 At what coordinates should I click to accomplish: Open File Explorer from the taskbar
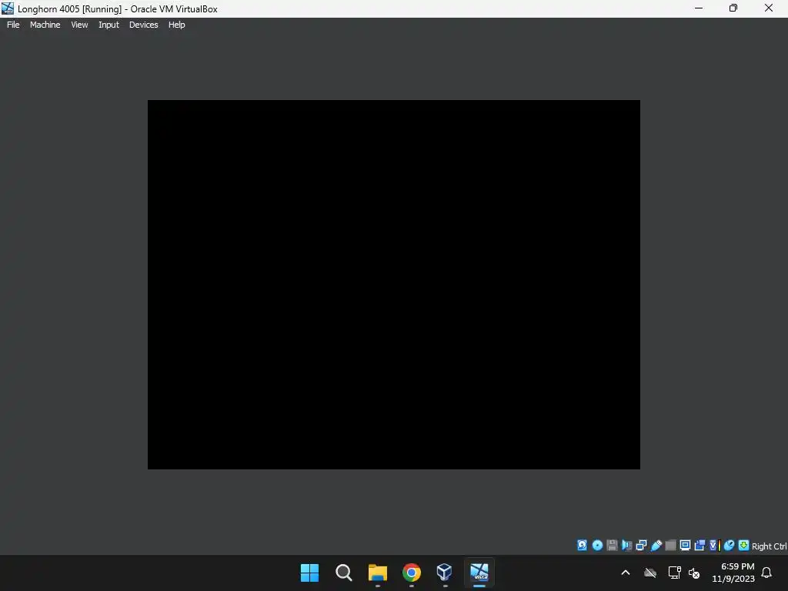coord(377,573)
